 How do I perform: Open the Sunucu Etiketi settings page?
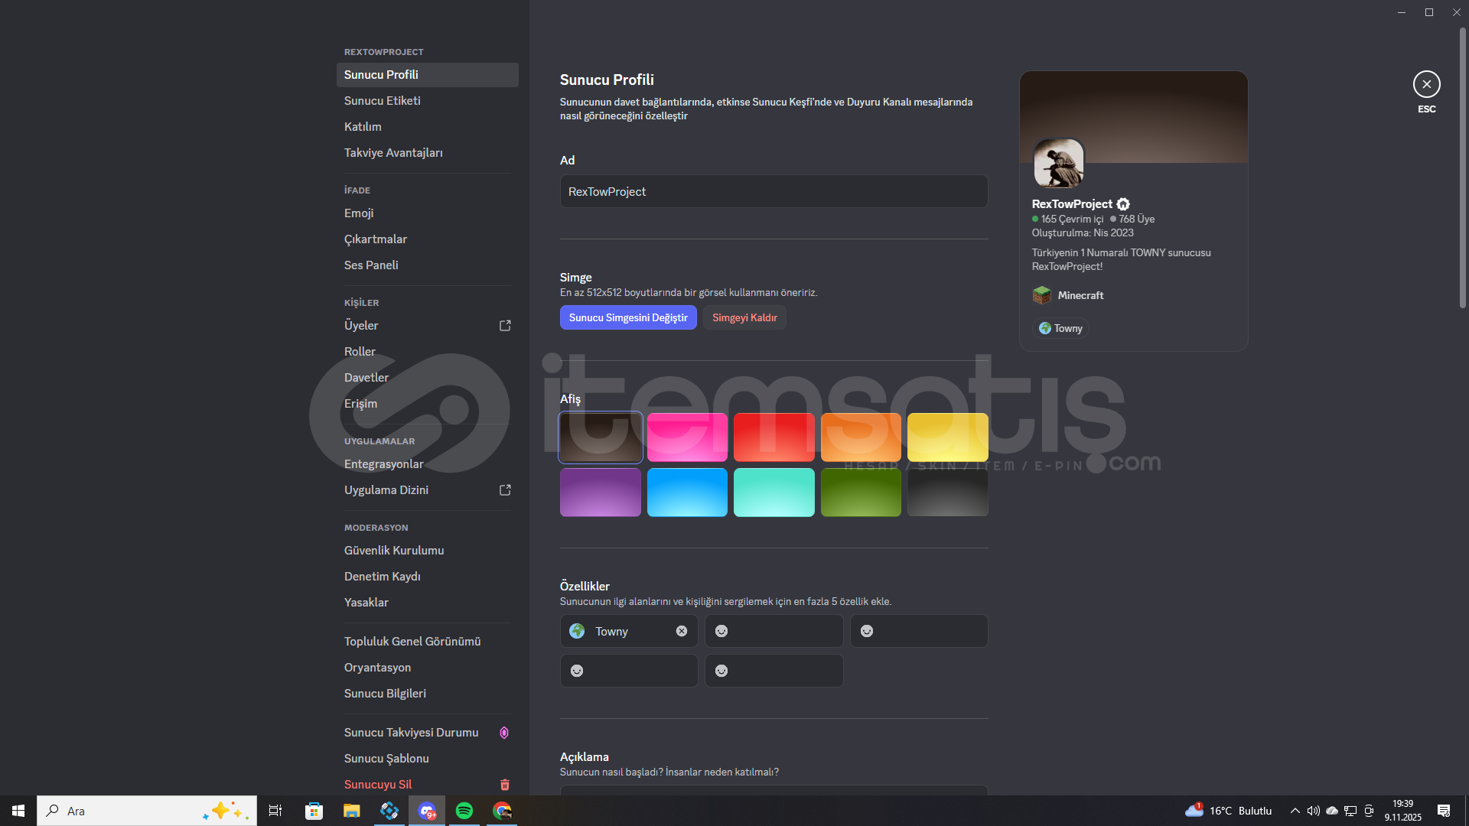pyautogui.click(x=383, y=101)
